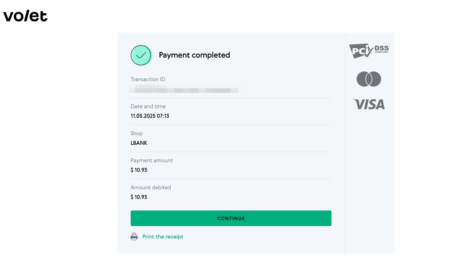Click the Date and time label
The width and height of the screenshot is (452, 263).
(148, 106)
